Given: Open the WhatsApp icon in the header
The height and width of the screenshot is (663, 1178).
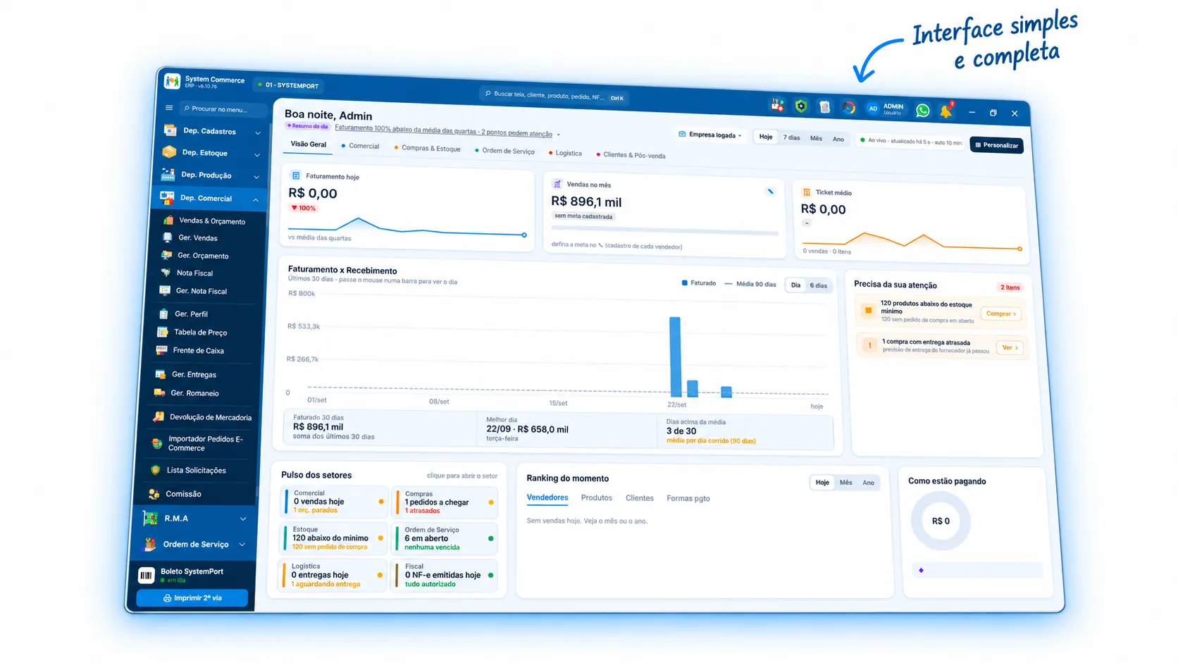Looking at the screenshot, I should (x=922, y=111).
